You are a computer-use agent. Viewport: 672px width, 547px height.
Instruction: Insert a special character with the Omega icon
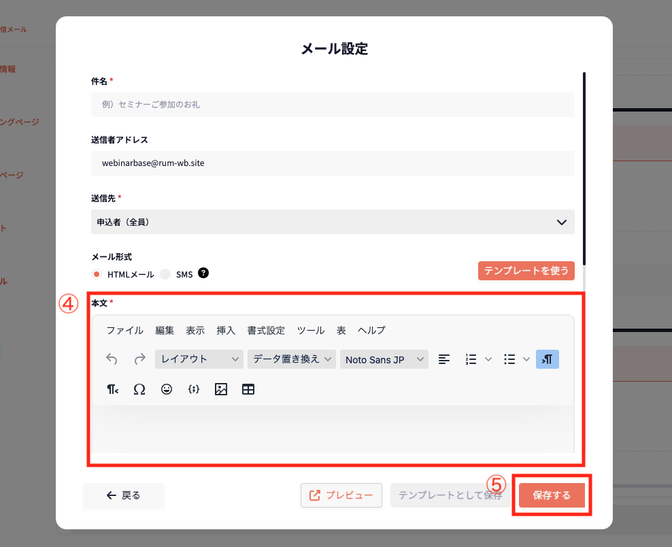coord(139,389)
